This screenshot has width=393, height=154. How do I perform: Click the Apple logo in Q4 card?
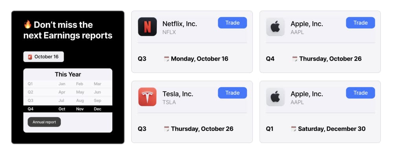(275, 27)
